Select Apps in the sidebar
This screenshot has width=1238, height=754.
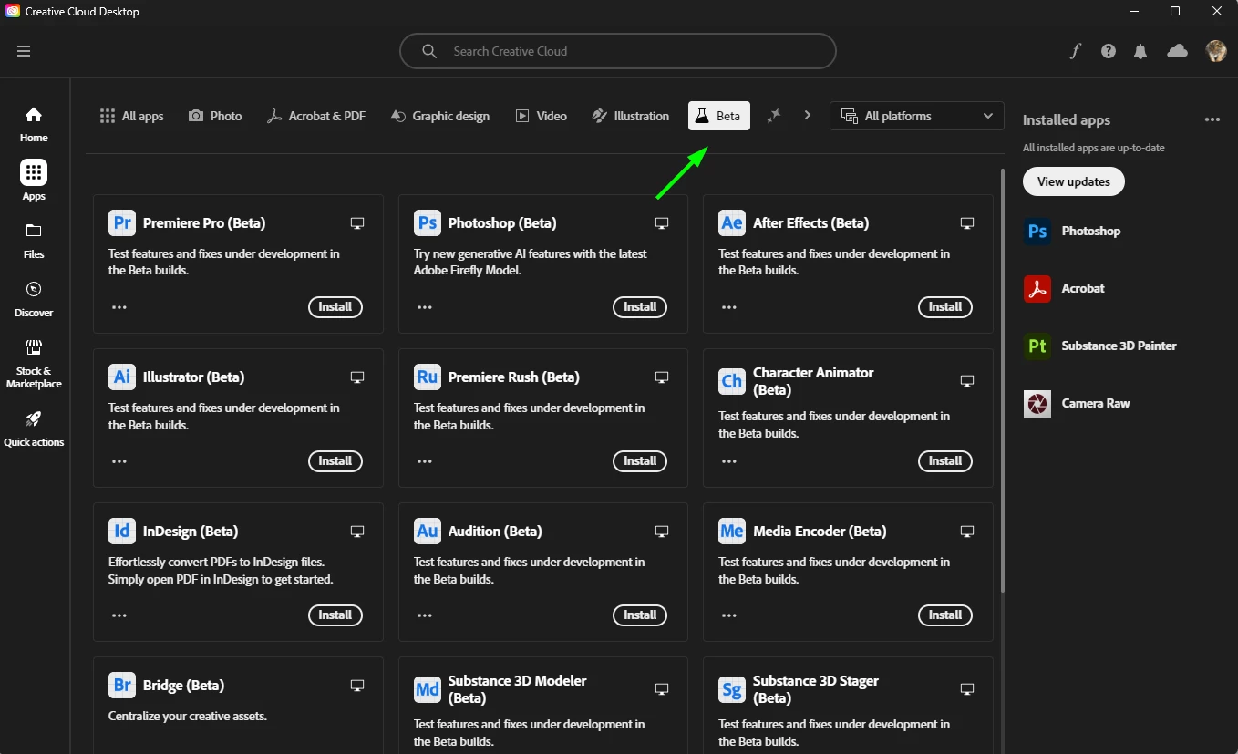click(x=34, y=181)
